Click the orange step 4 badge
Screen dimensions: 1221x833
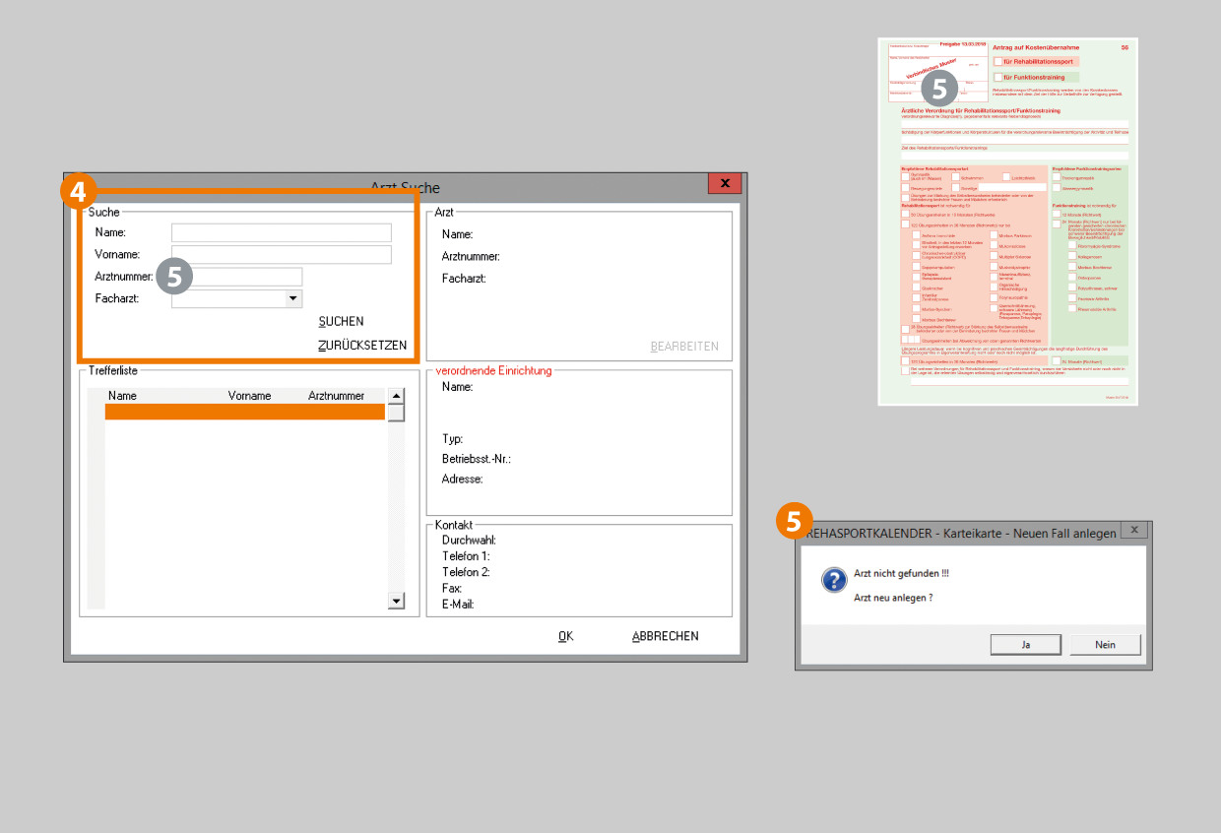click(79, 192)
